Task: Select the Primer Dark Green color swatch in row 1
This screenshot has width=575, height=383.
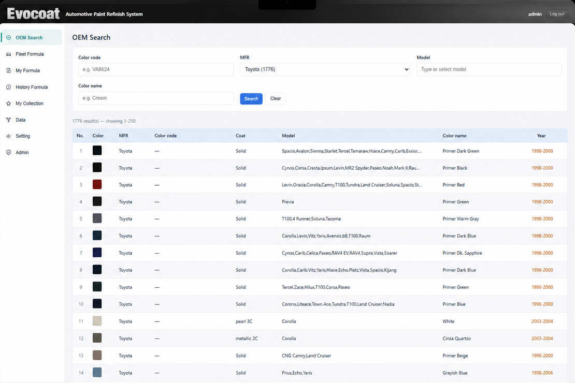Action: (x=97, y=151)
